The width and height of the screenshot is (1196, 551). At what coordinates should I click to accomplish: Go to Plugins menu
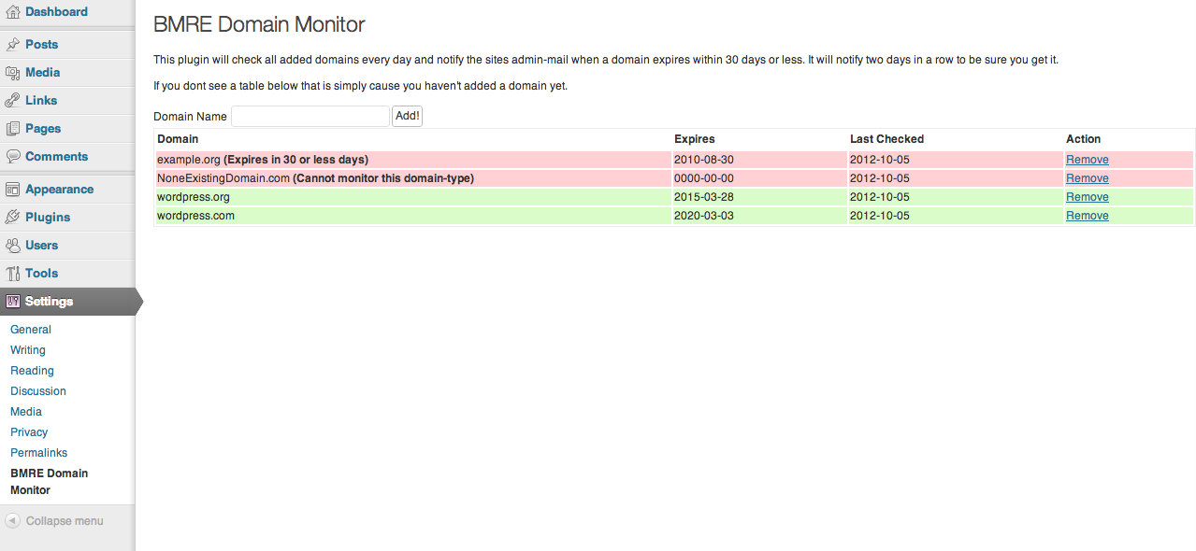tap(48, 217)
